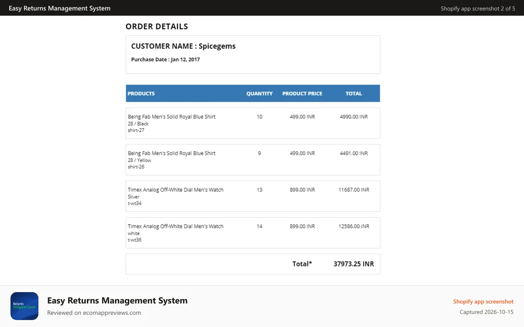Click 899.00 INR price in t-wt36 row

pos(302,227)
